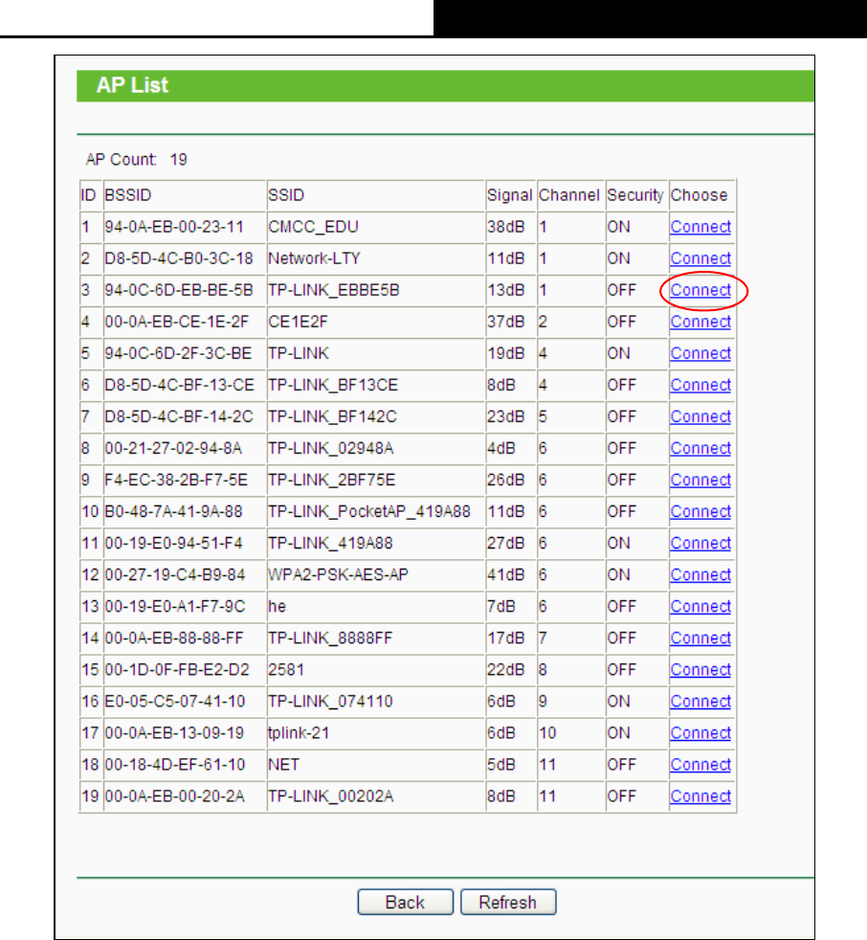Image resolution: width=867 pixels, height=940 pixels.
Task: Select BSSID 00-0A-EB-CE-1E-2F
Action: [176, 323]
